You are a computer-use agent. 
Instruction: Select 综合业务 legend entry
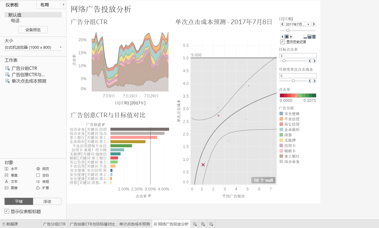point(289,161)
